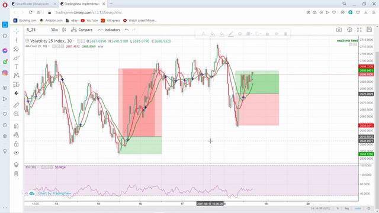Reload the page

pos(30,12)
